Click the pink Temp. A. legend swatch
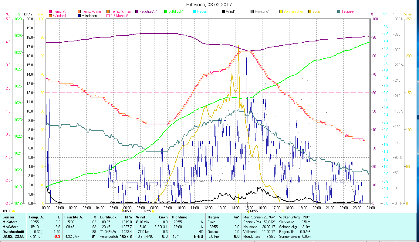This screenshot has width=419, height=242. [50, 11]
